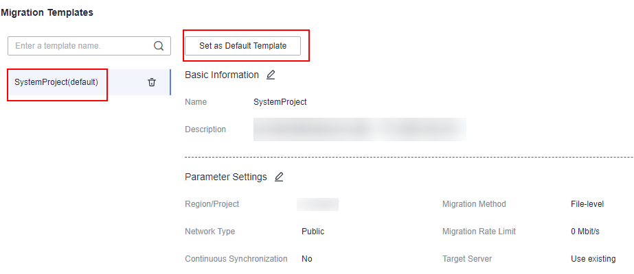
Task: Click the Continuous Synchronization No value
Action: click(306, 259)
